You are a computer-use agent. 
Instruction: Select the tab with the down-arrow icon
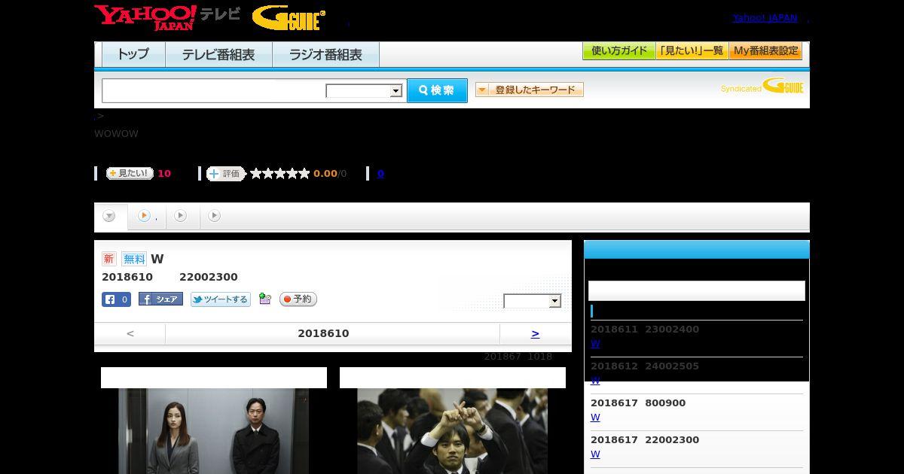tap(110, 216)
